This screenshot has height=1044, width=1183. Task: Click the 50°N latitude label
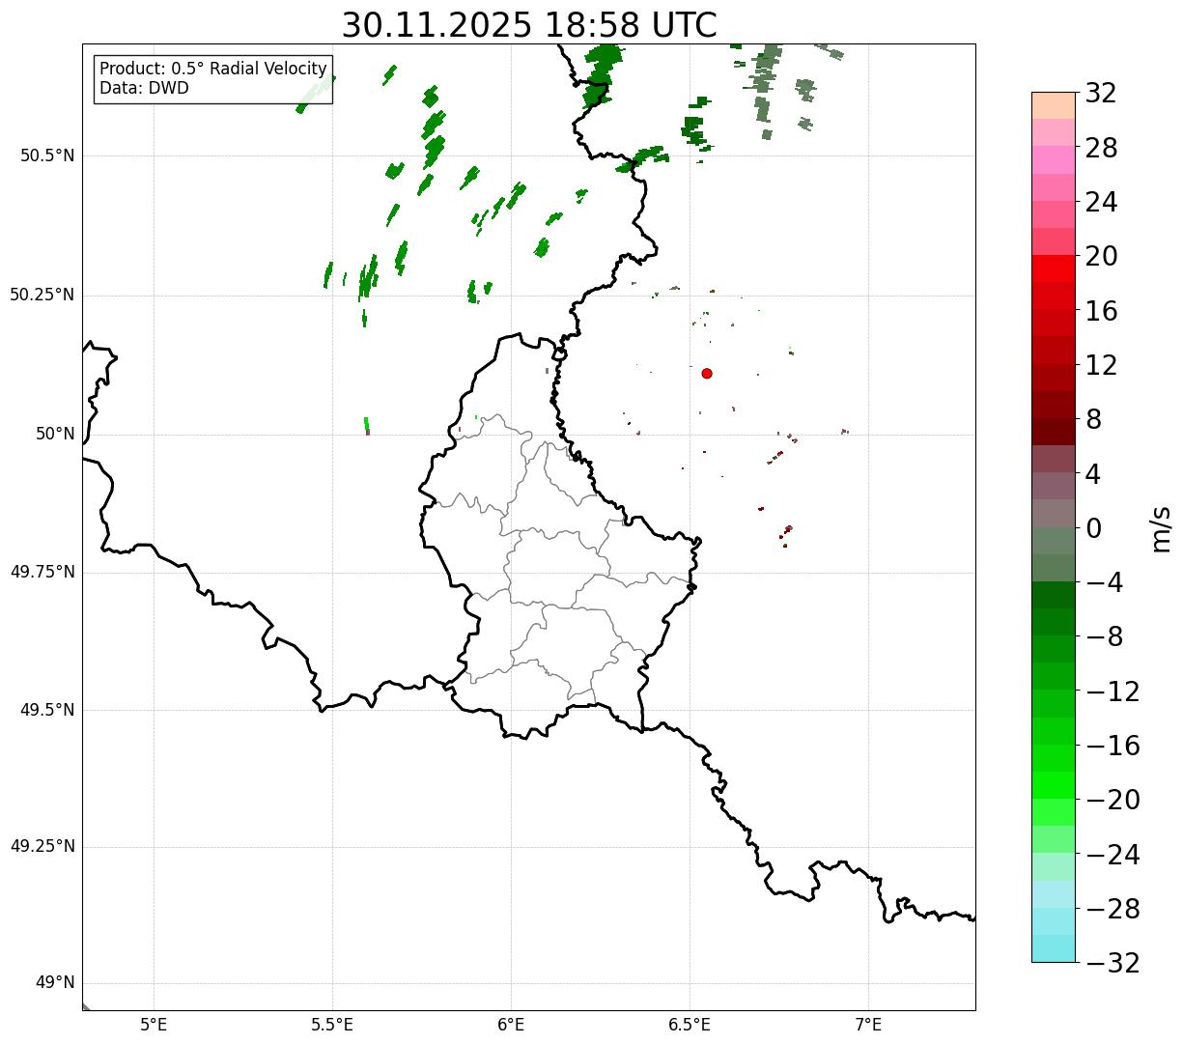[x=55, y=434]
